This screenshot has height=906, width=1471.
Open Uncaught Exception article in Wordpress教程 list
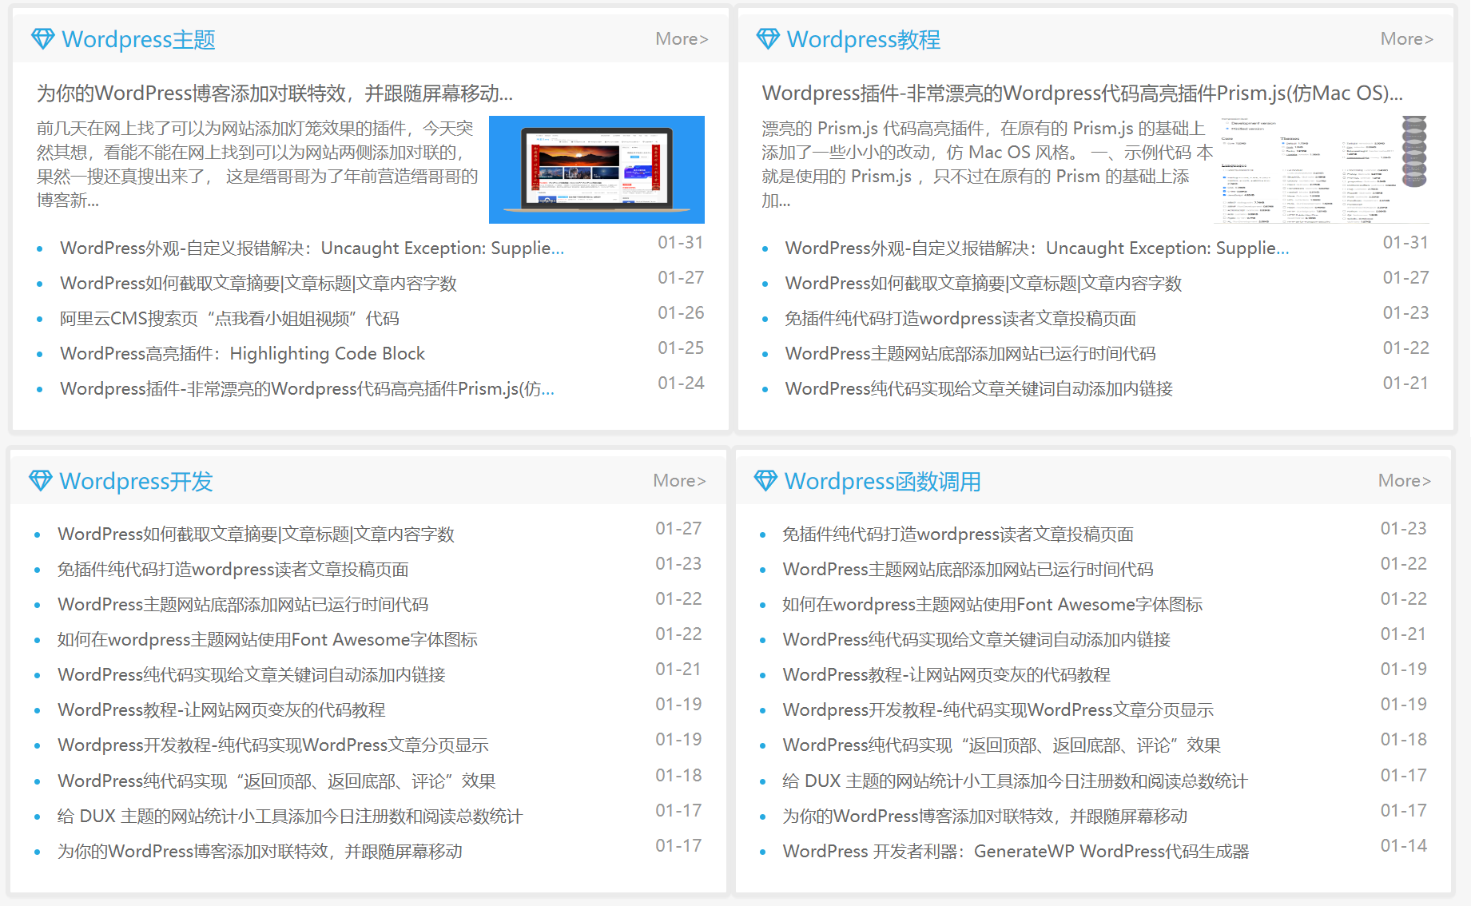pos(1037,248)
